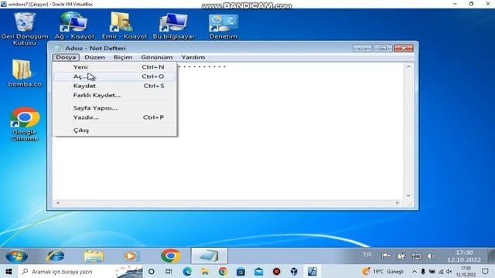
Task: Launch Internet Explorer from the Windows 7 taskbar
Action: tap(56, 256)
